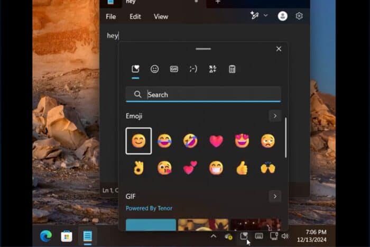The width and height of the screenshot is (370, 247).
Task: Open the account profile icon in Notepad
Action: click(x=282, y=16)
